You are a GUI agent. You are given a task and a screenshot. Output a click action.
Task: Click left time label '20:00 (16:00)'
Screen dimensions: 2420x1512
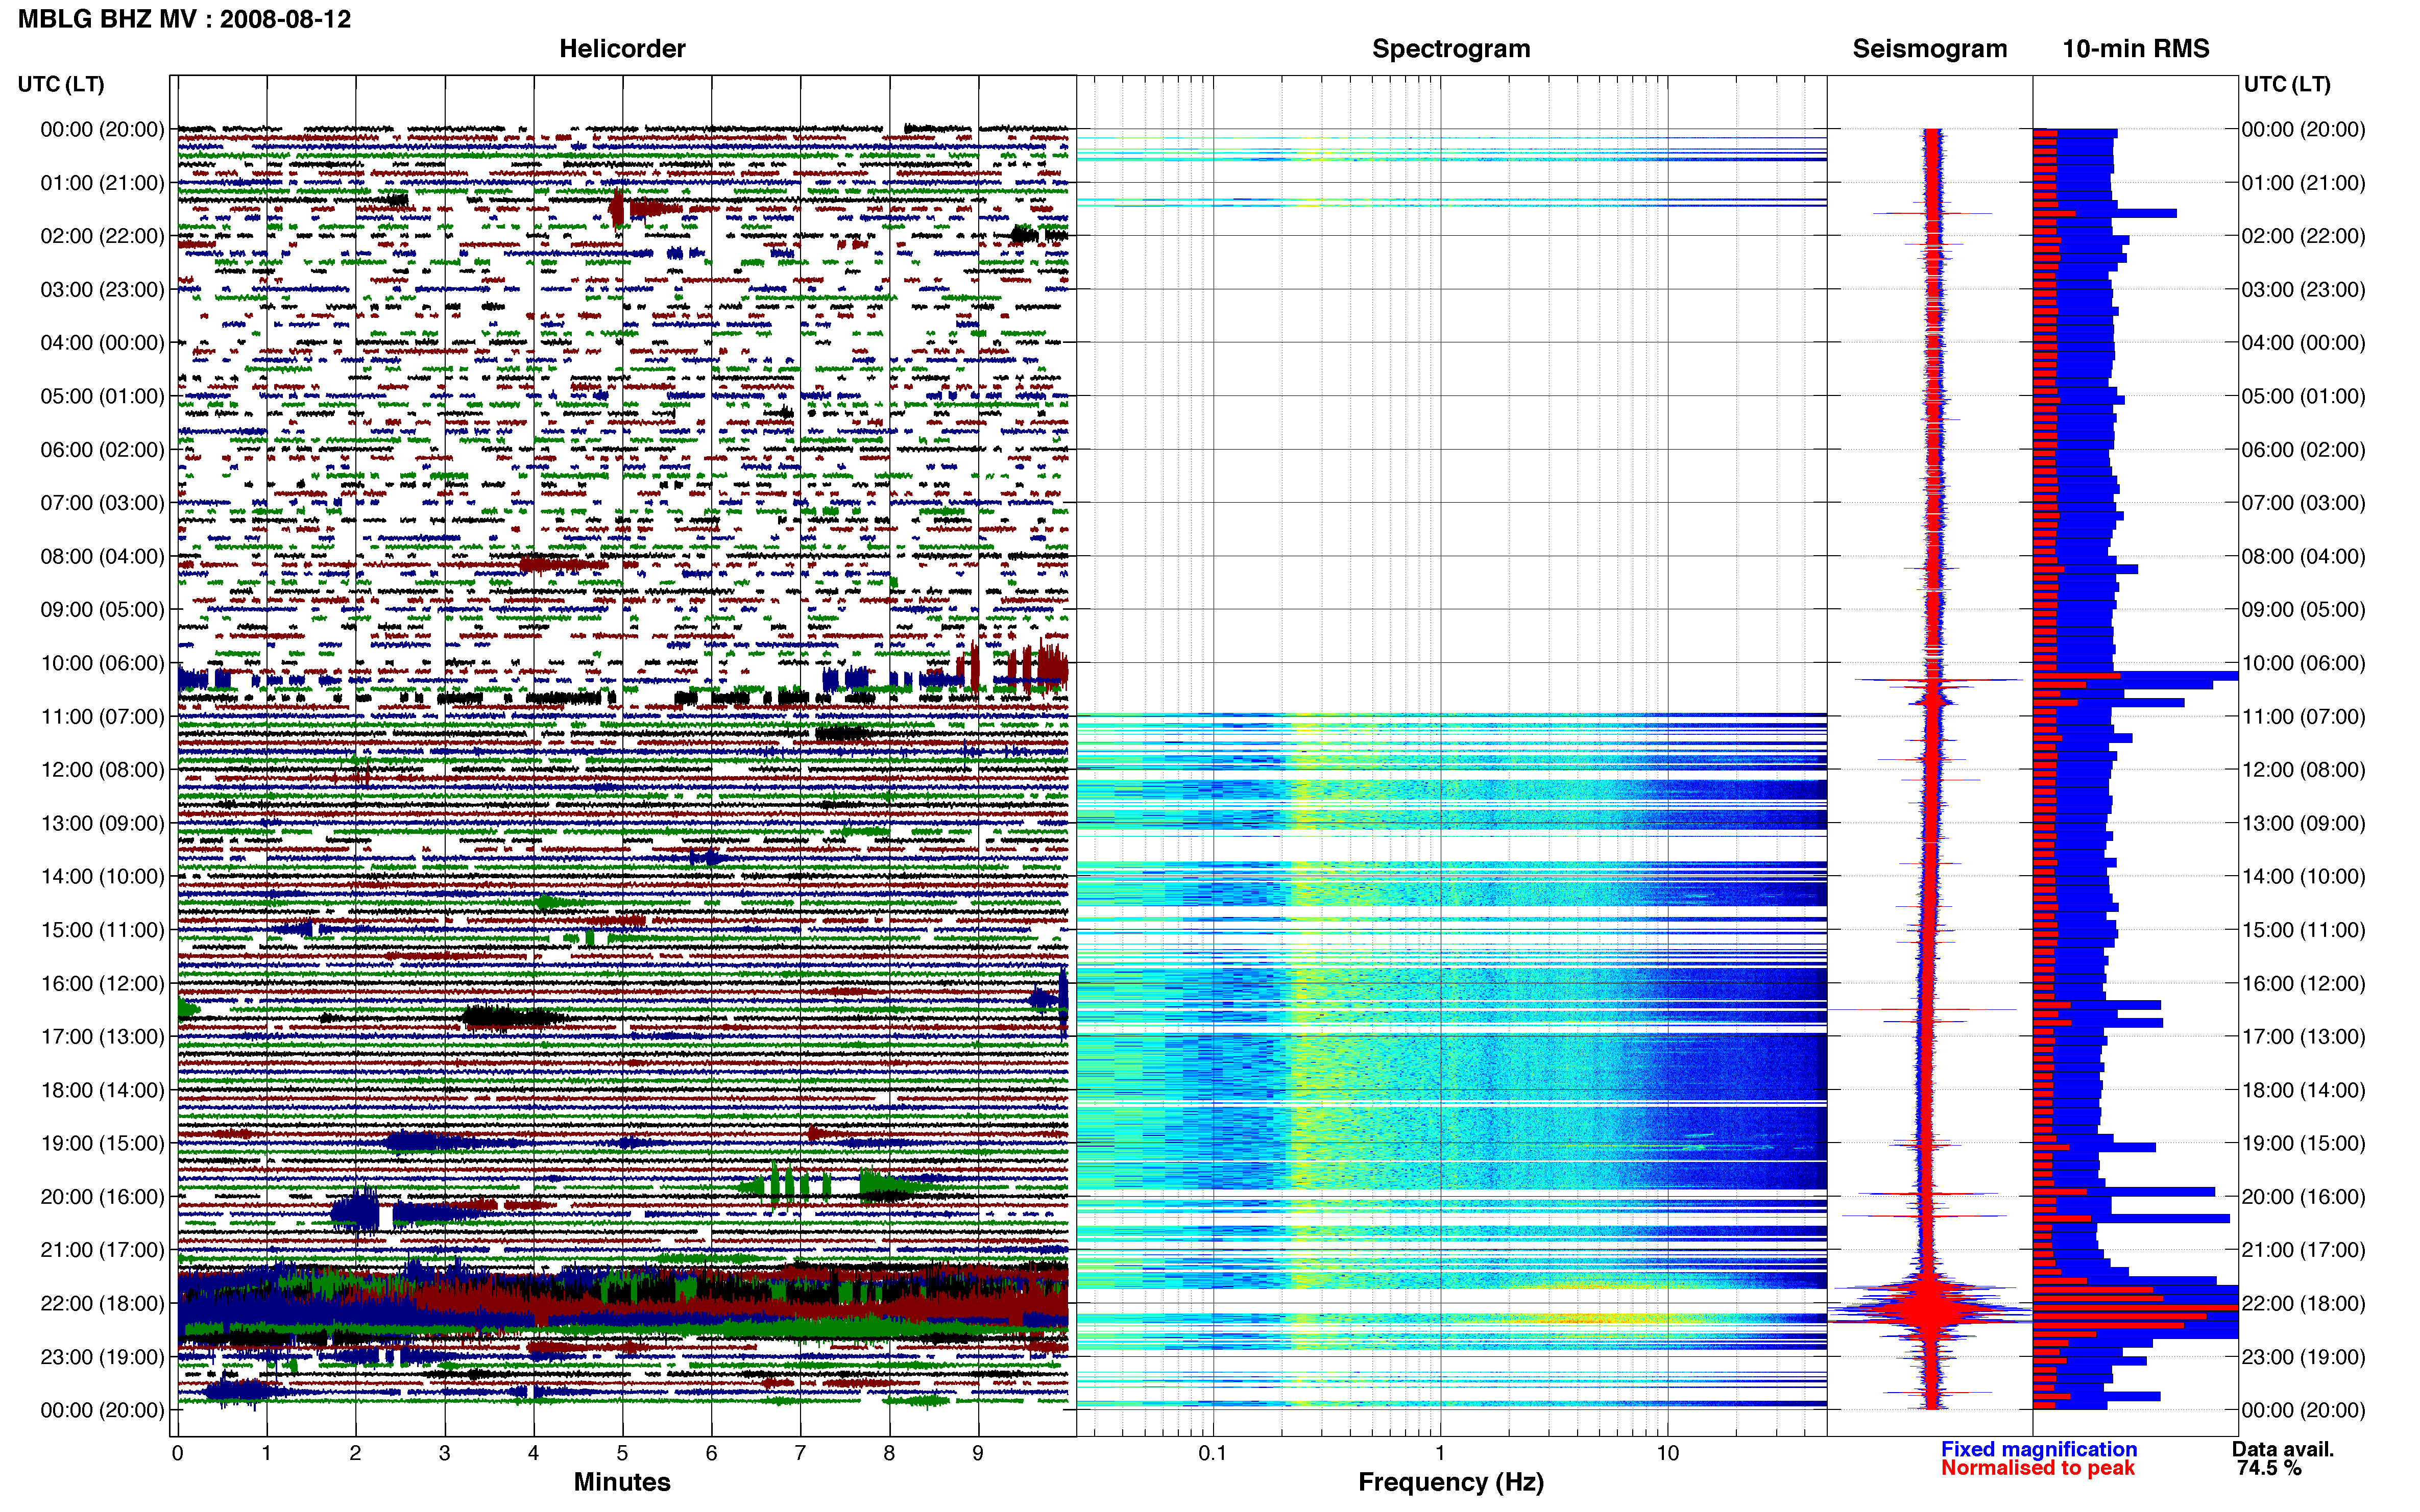pyautogui.click(x=102, y=1196)
